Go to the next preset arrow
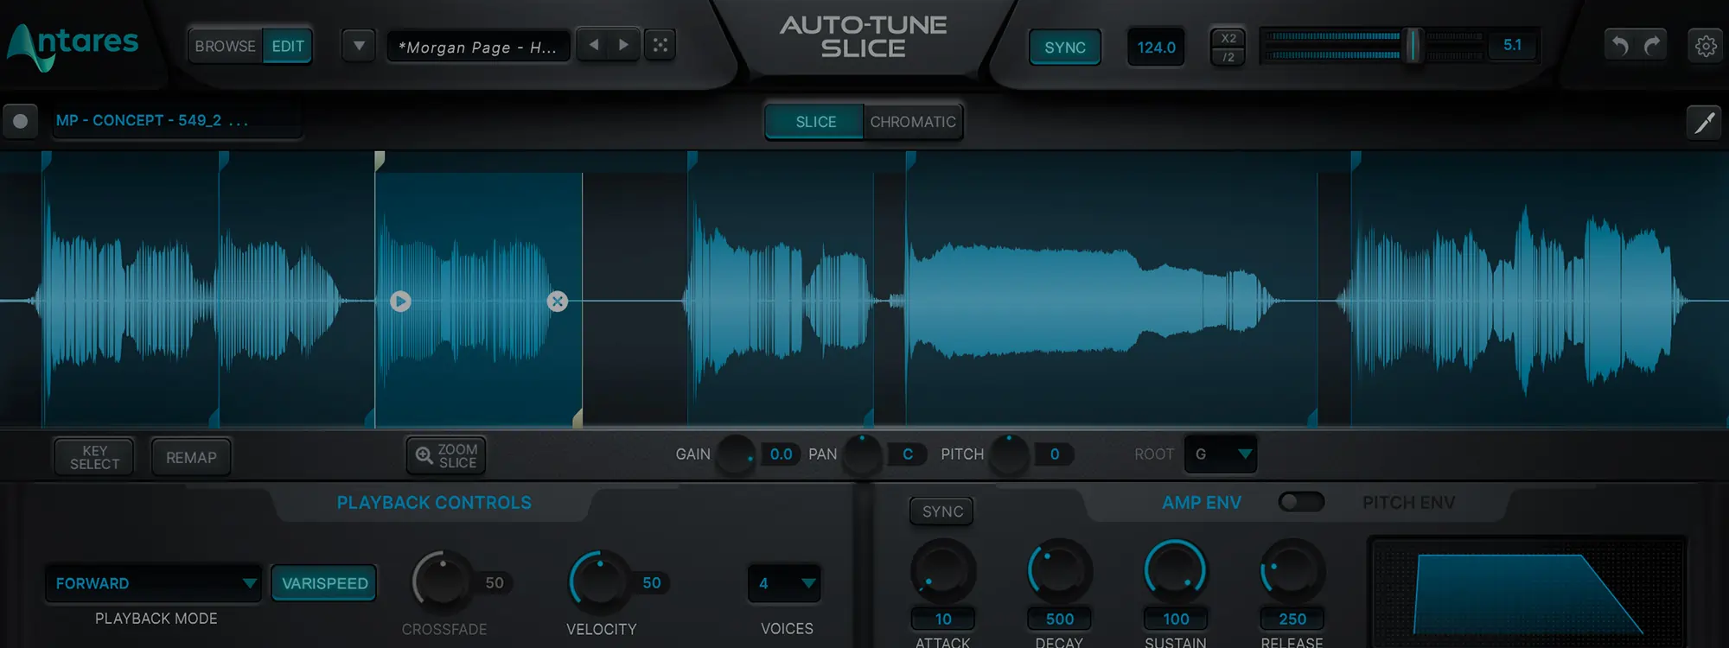Viewport: 1729px width, 648px height. point(623,45)
